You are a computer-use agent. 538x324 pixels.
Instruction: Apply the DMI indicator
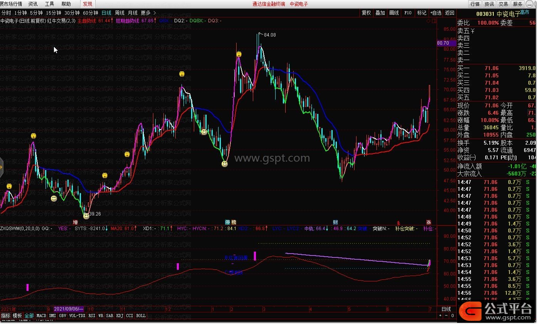(52, 316)
